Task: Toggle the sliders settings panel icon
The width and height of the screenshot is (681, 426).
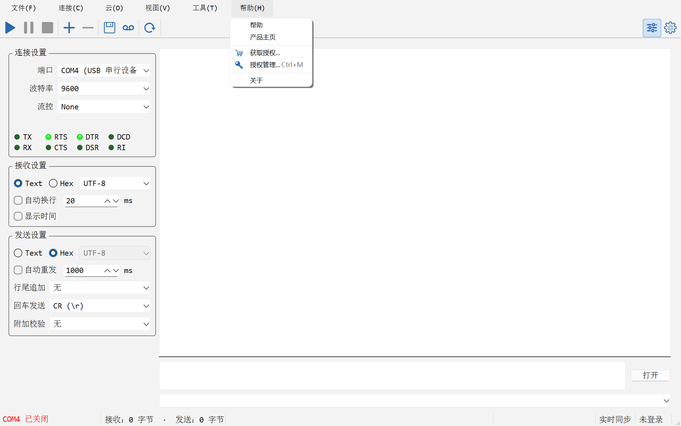Action: 652,28
